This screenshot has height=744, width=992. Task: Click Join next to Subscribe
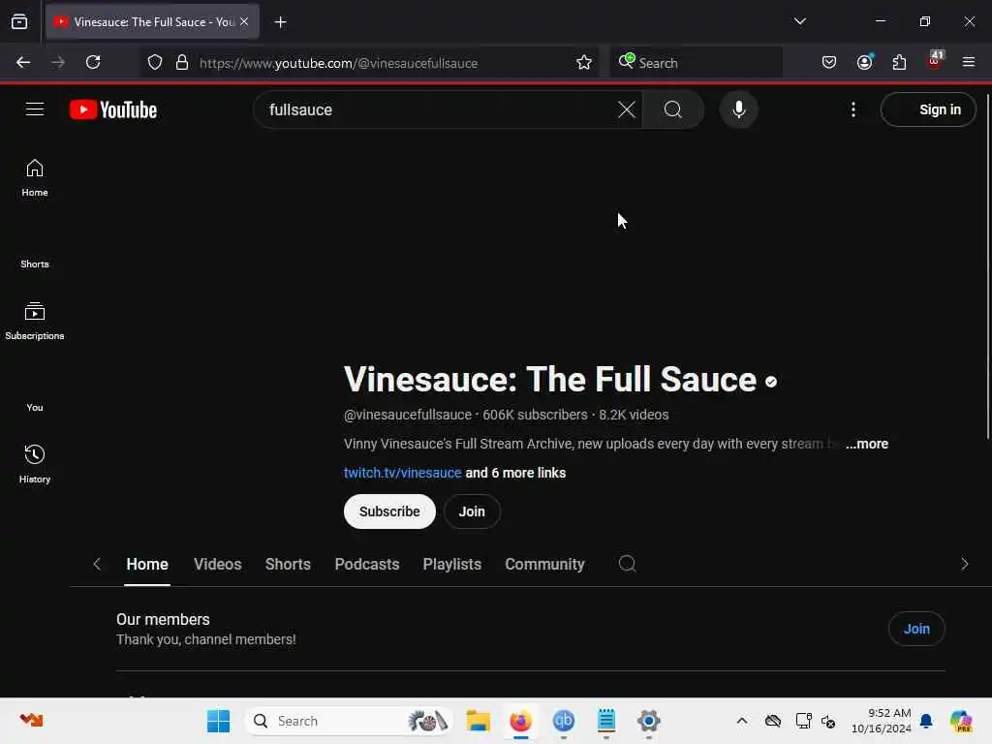click(472, 511)
